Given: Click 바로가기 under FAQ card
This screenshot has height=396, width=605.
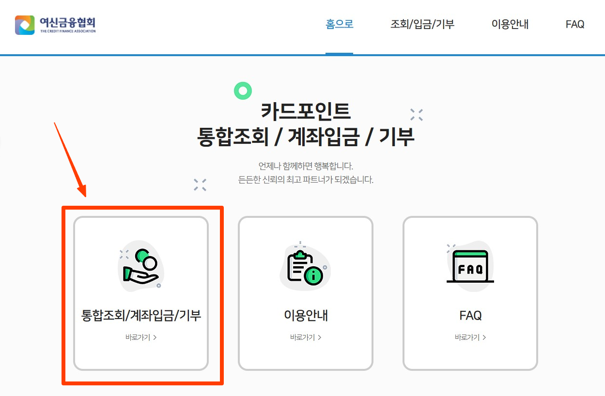Looking at the screenshot, I should point(470,337).
